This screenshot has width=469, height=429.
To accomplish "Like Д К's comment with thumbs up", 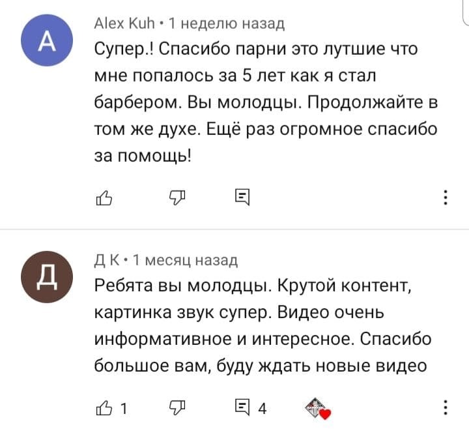I will click(104, 409).
